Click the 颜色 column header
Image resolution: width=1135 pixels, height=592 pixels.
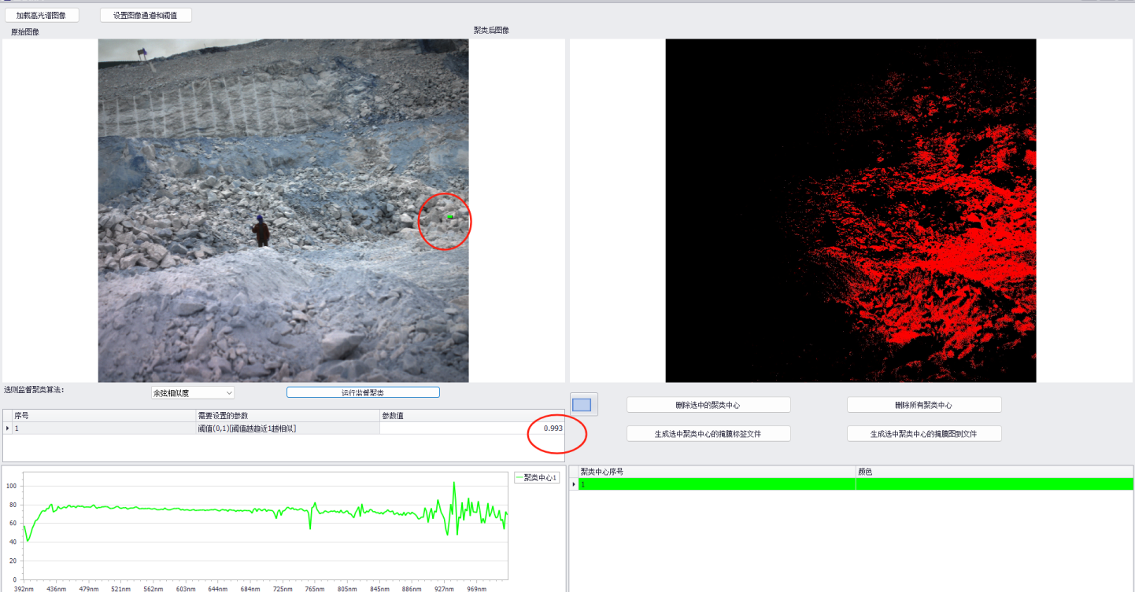pyautogui.click(x=993, y=472)
